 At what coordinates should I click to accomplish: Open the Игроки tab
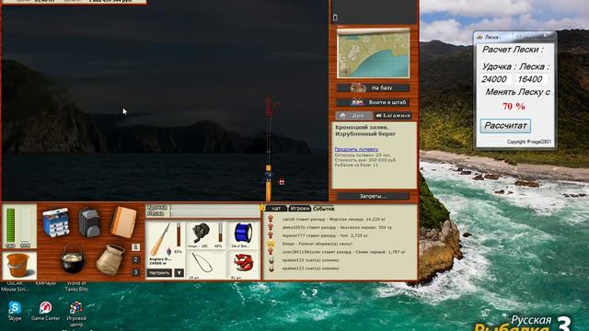coord(300,209)
